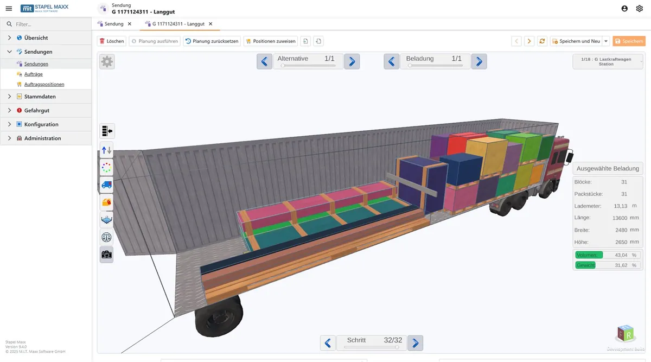
Task: Switch to the Sendung tab
Action: pos(110,24)
